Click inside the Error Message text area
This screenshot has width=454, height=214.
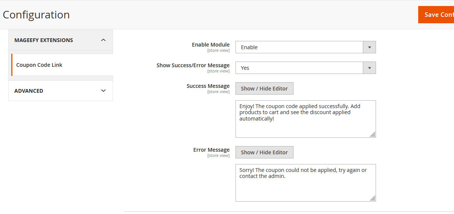click(305, 188)
